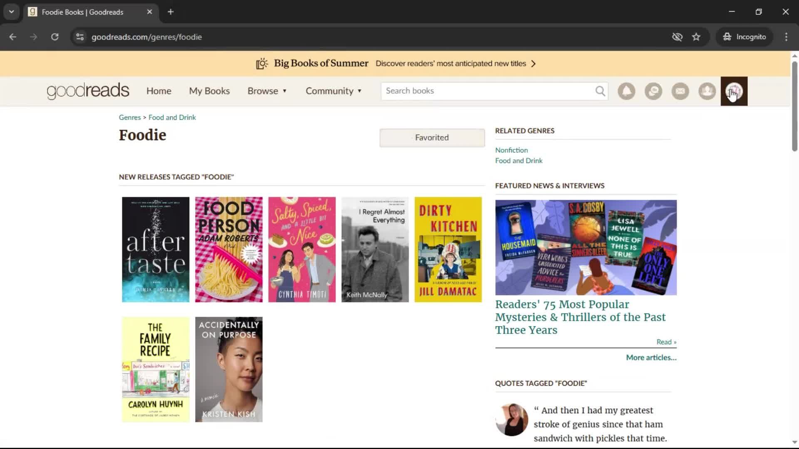
Task: Open the messages envelope icon
Action: pyautogui.click(x=680, y=91)
